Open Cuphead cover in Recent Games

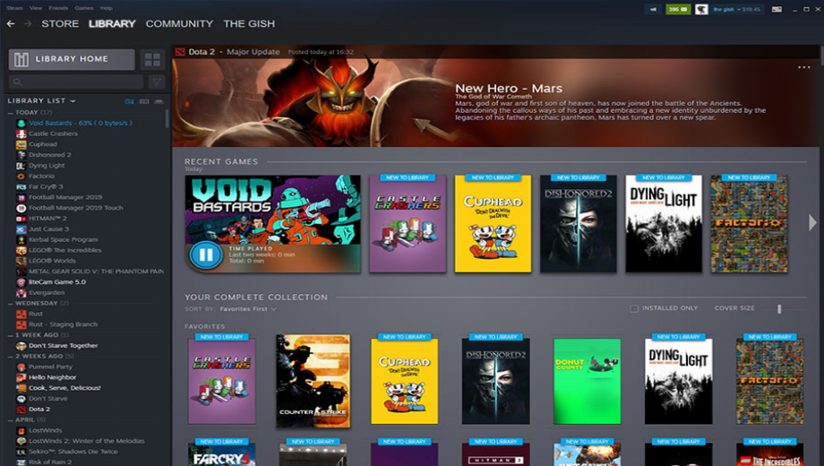[493, 223]
